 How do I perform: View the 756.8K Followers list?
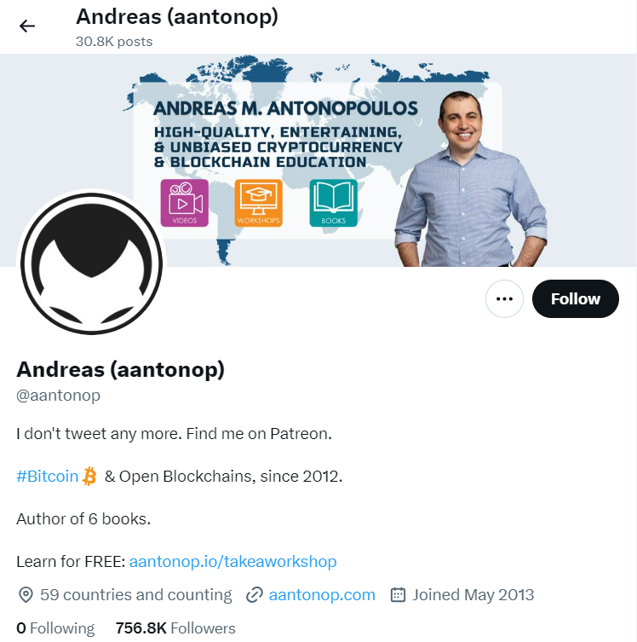tap(175, 628)
